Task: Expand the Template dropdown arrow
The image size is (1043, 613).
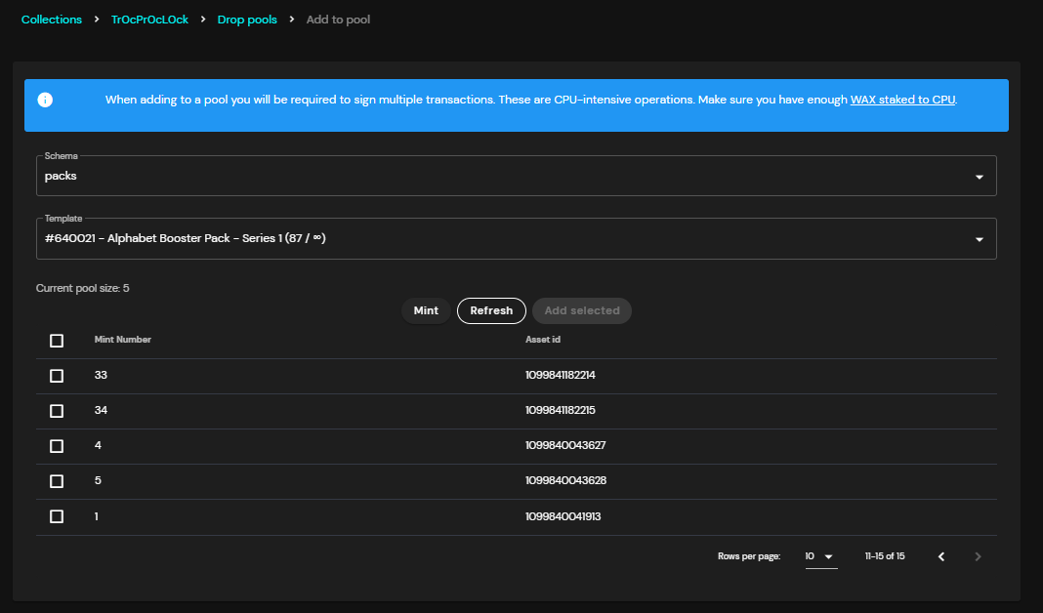Action: [980, 239]
